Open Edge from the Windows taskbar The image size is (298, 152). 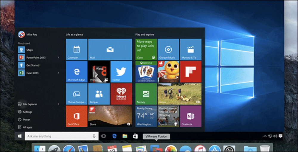tap(114, 136)
